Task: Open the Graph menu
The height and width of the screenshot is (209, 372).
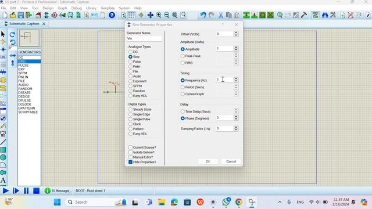Action: (x=62, y=8)
